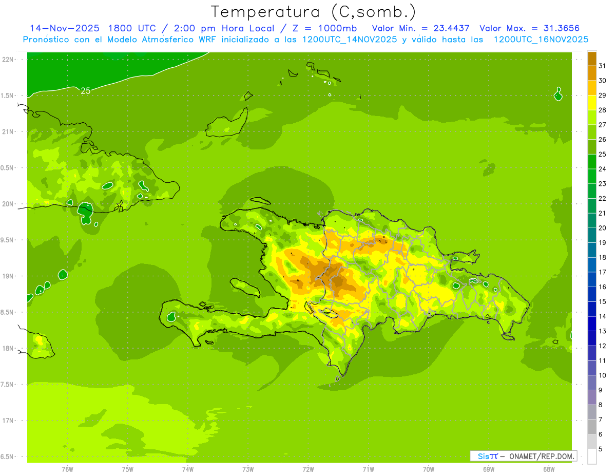Click the '74W' longitude axis label

188,469
